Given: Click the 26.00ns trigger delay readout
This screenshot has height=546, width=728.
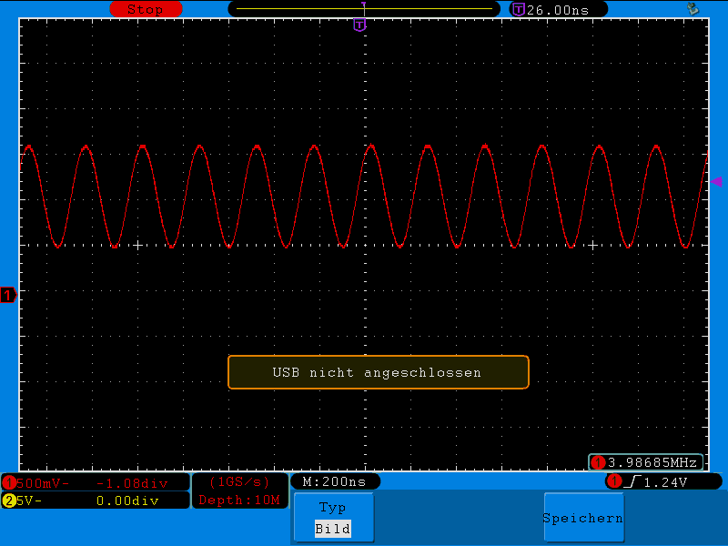Looking at the screenshot, I should [x=558, y=10].
